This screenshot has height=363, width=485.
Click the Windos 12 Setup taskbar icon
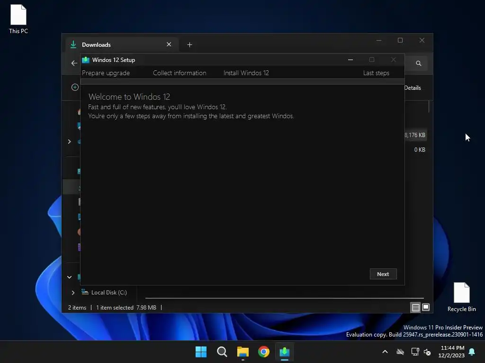[x=285, y=352]
